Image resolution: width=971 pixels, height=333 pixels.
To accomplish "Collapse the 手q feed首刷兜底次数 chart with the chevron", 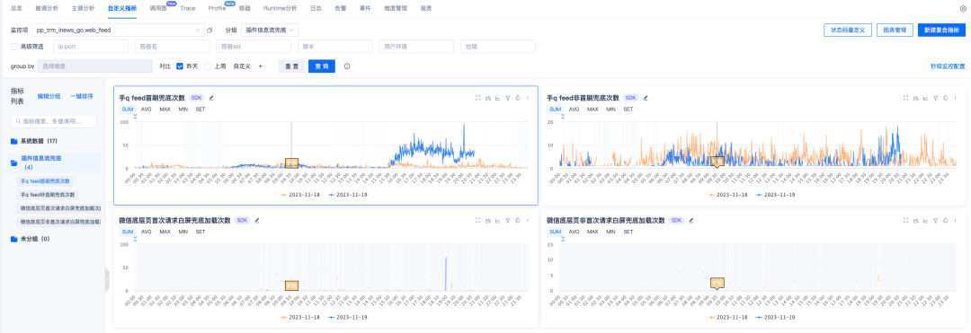I will (135, 116).
